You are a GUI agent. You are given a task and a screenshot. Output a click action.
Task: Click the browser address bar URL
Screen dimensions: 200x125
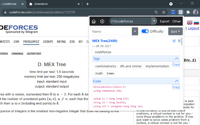[x=42, y=12]
